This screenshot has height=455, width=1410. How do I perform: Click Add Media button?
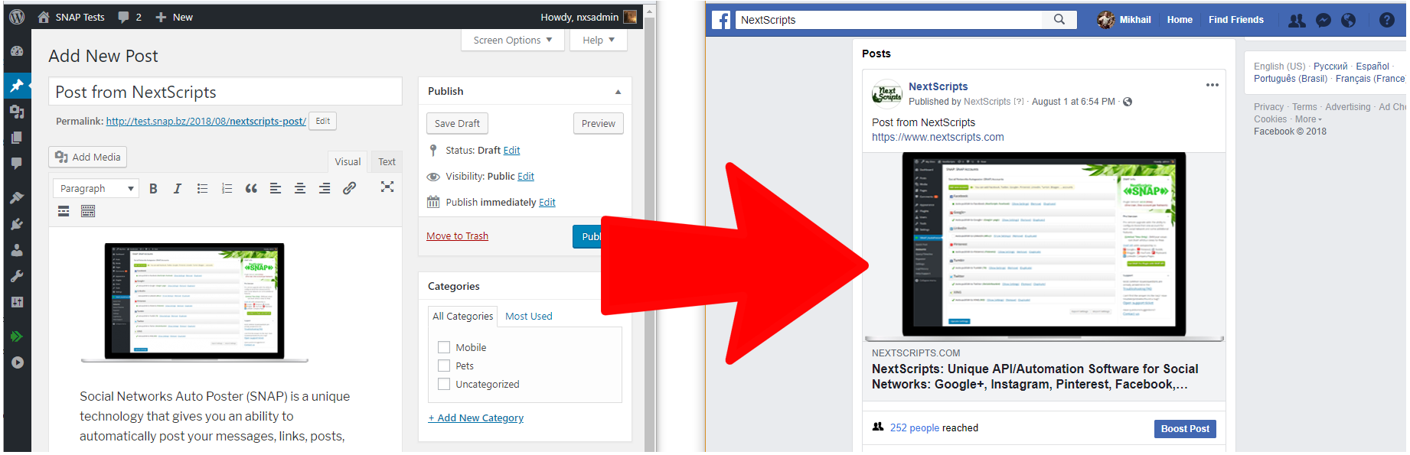(87, 157)
